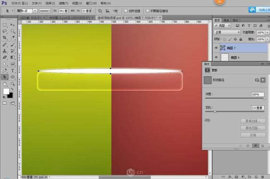The width and height of the screenshot is (270, 179).
Task: Select the Pen tool
Action: coord(5,71)
